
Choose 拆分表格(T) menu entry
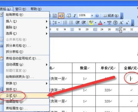click(x=26, y=52)
